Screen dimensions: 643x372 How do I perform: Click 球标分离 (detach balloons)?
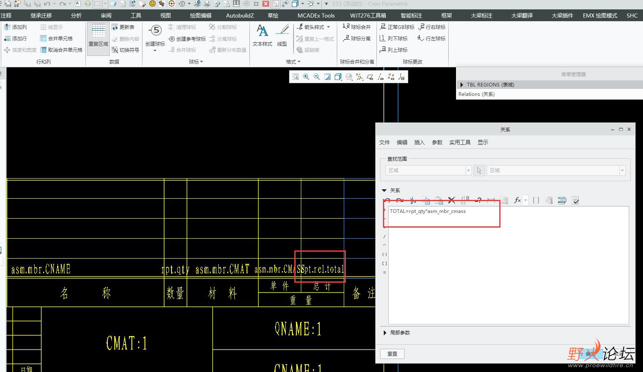pyautogui.click(x=356, y=38)
